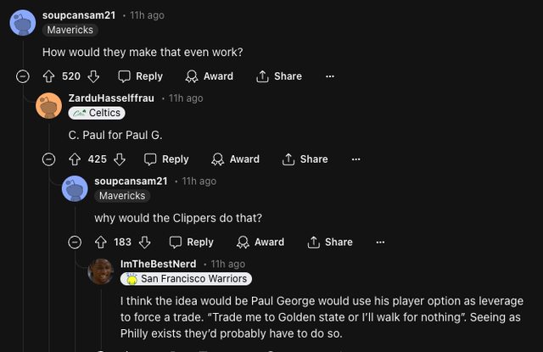Collapse ZarduHasselffrau's reply thread

pos(49,159)
